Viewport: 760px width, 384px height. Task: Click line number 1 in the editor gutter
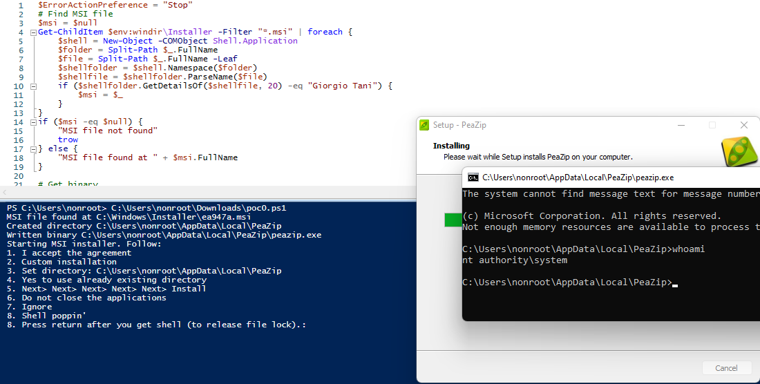point(21,6)
